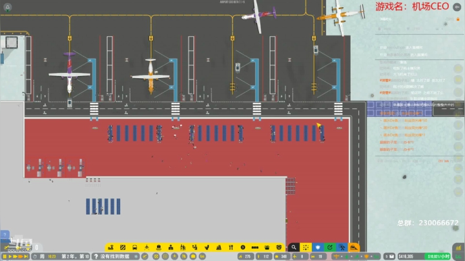Open the aircraft stand build menu
This screenshot has width=465, height=261.
[147, 247]
